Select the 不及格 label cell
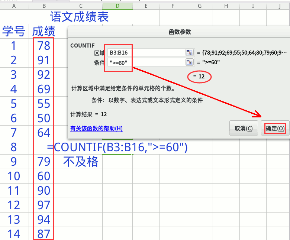Screen dimensions: 290x240 81,162
